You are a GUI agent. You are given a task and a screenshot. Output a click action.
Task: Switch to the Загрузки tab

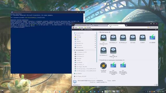coord(100,25)
